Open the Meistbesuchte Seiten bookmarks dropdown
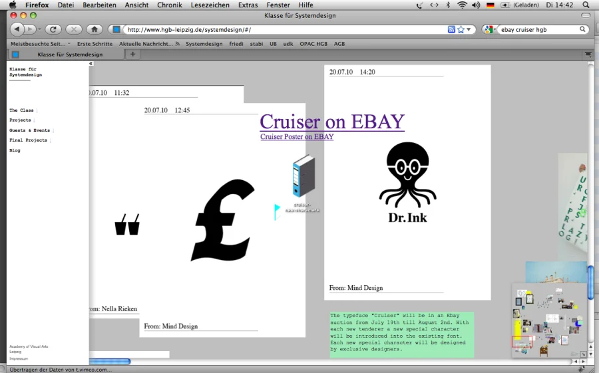The width and height of the screenshot is (599, 373). point(40,43)
